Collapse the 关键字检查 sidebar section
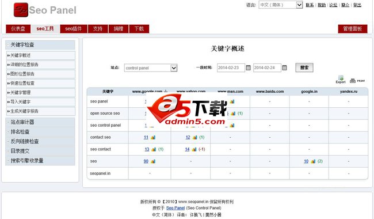374x219 pixels. [40, 44]
